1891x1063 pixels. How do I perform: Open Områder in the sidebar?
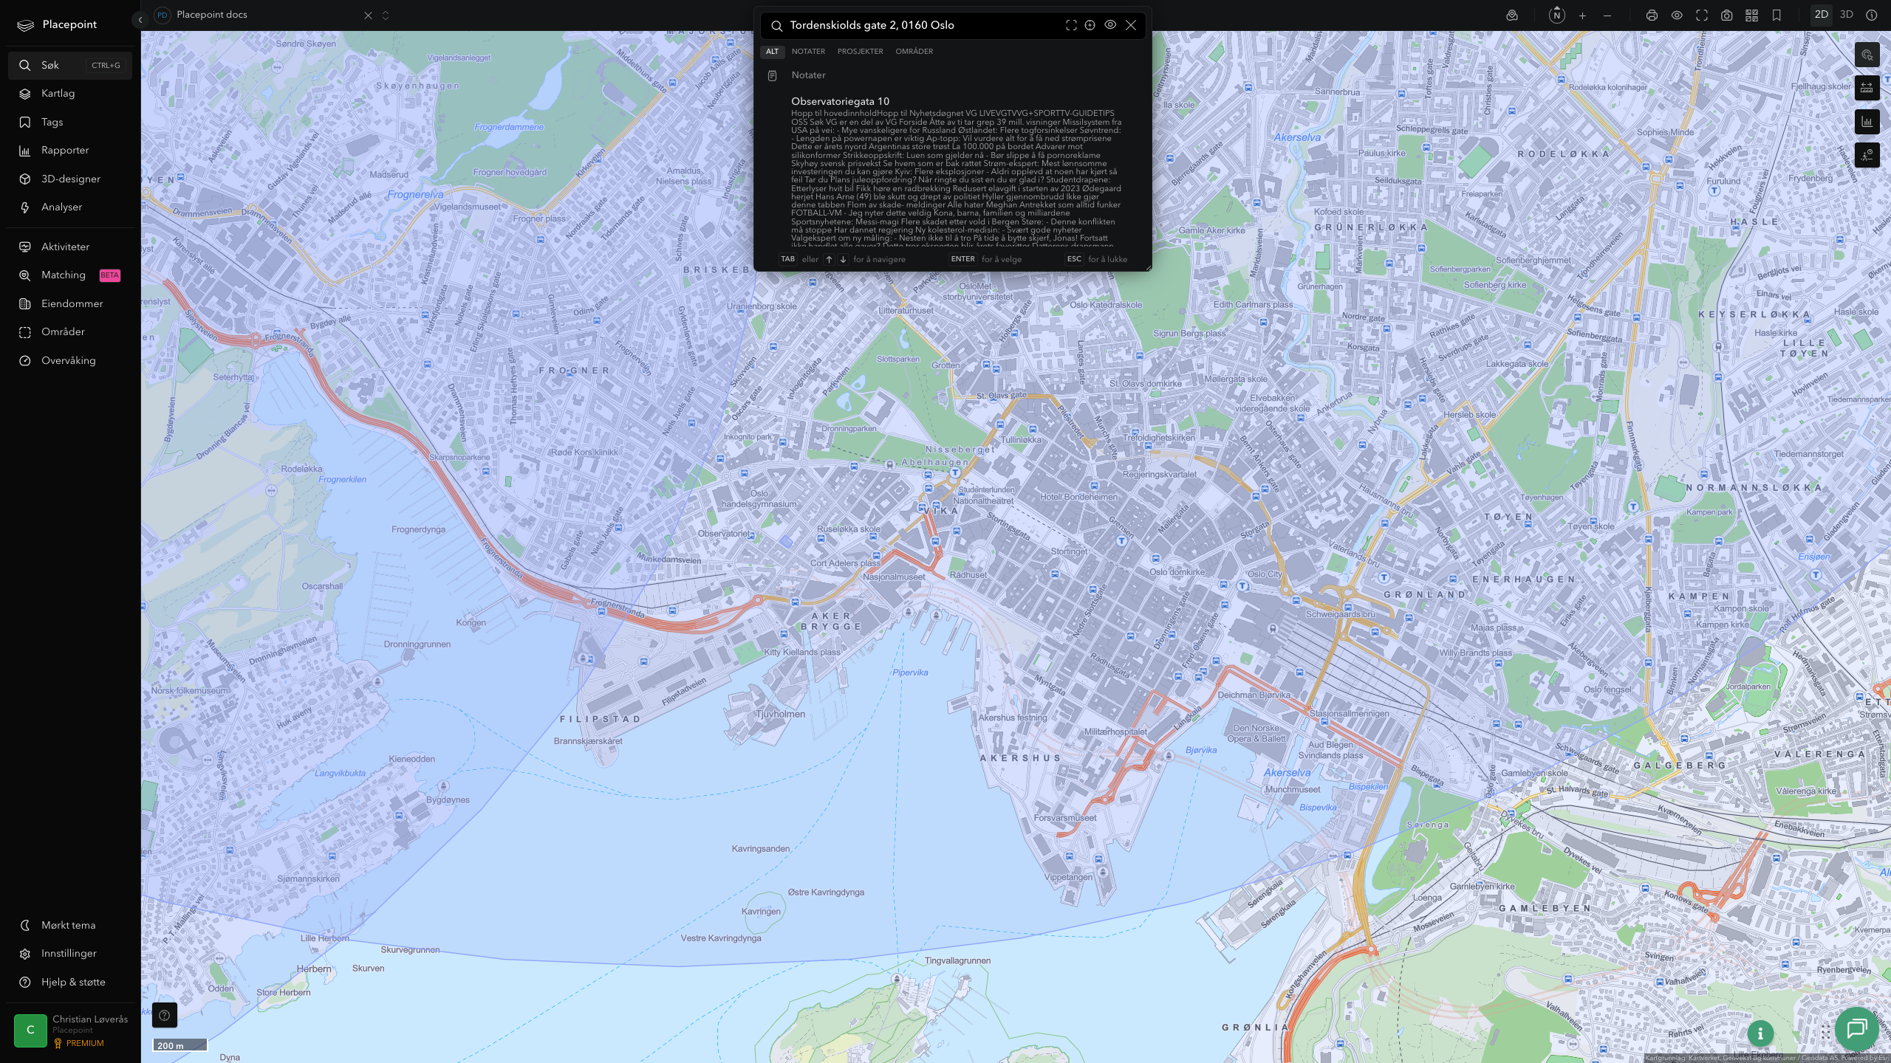(x=69, y=332)
